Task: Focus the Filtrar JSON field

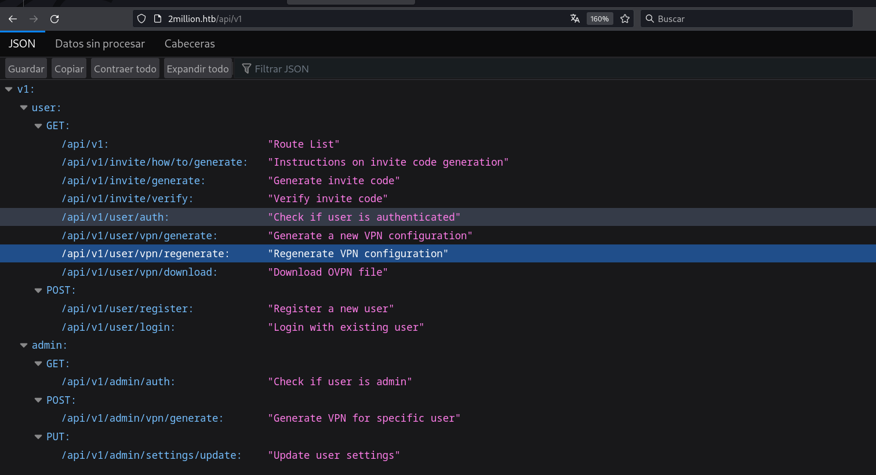Action: pyautogui.click(x=282, y=69)
